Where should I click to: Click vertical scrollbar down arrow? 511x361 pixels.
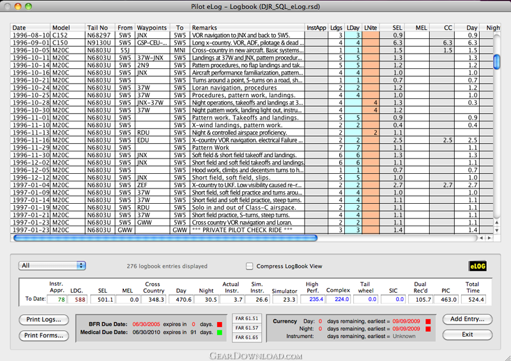point(497,230)
